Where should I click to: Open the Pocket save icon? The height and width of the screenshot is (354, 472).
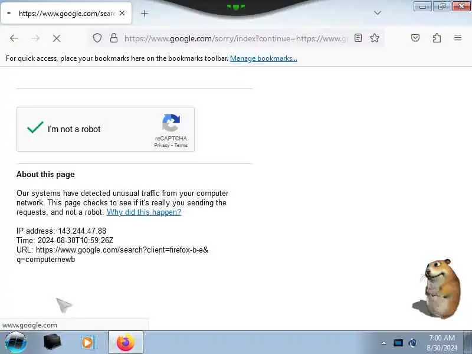[415, 38]
